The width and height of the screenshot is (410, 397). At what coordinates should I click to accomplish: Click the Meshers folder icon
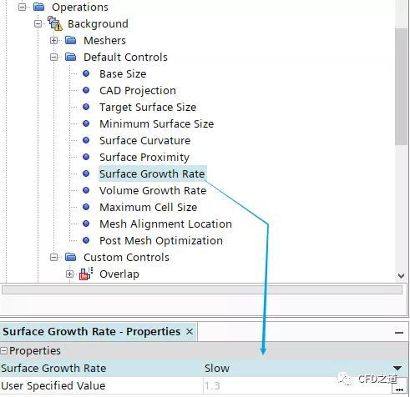click(x=71, y=40)
